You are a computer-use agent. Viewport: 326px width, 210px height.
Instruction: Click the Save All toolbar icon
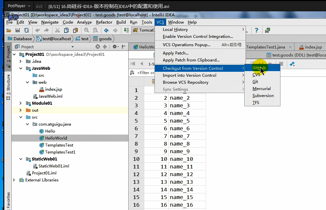tap(18, 30)
